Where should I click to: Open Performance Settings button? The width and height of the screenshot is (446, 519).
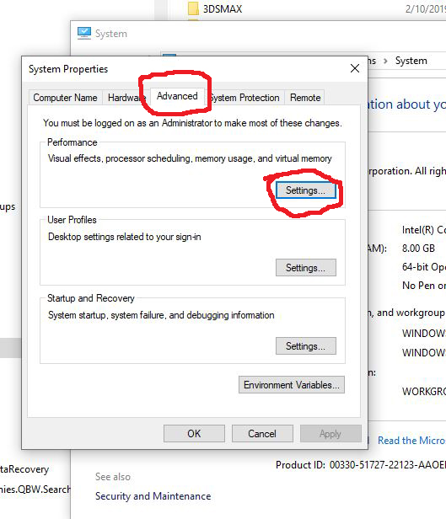(305, 190)
